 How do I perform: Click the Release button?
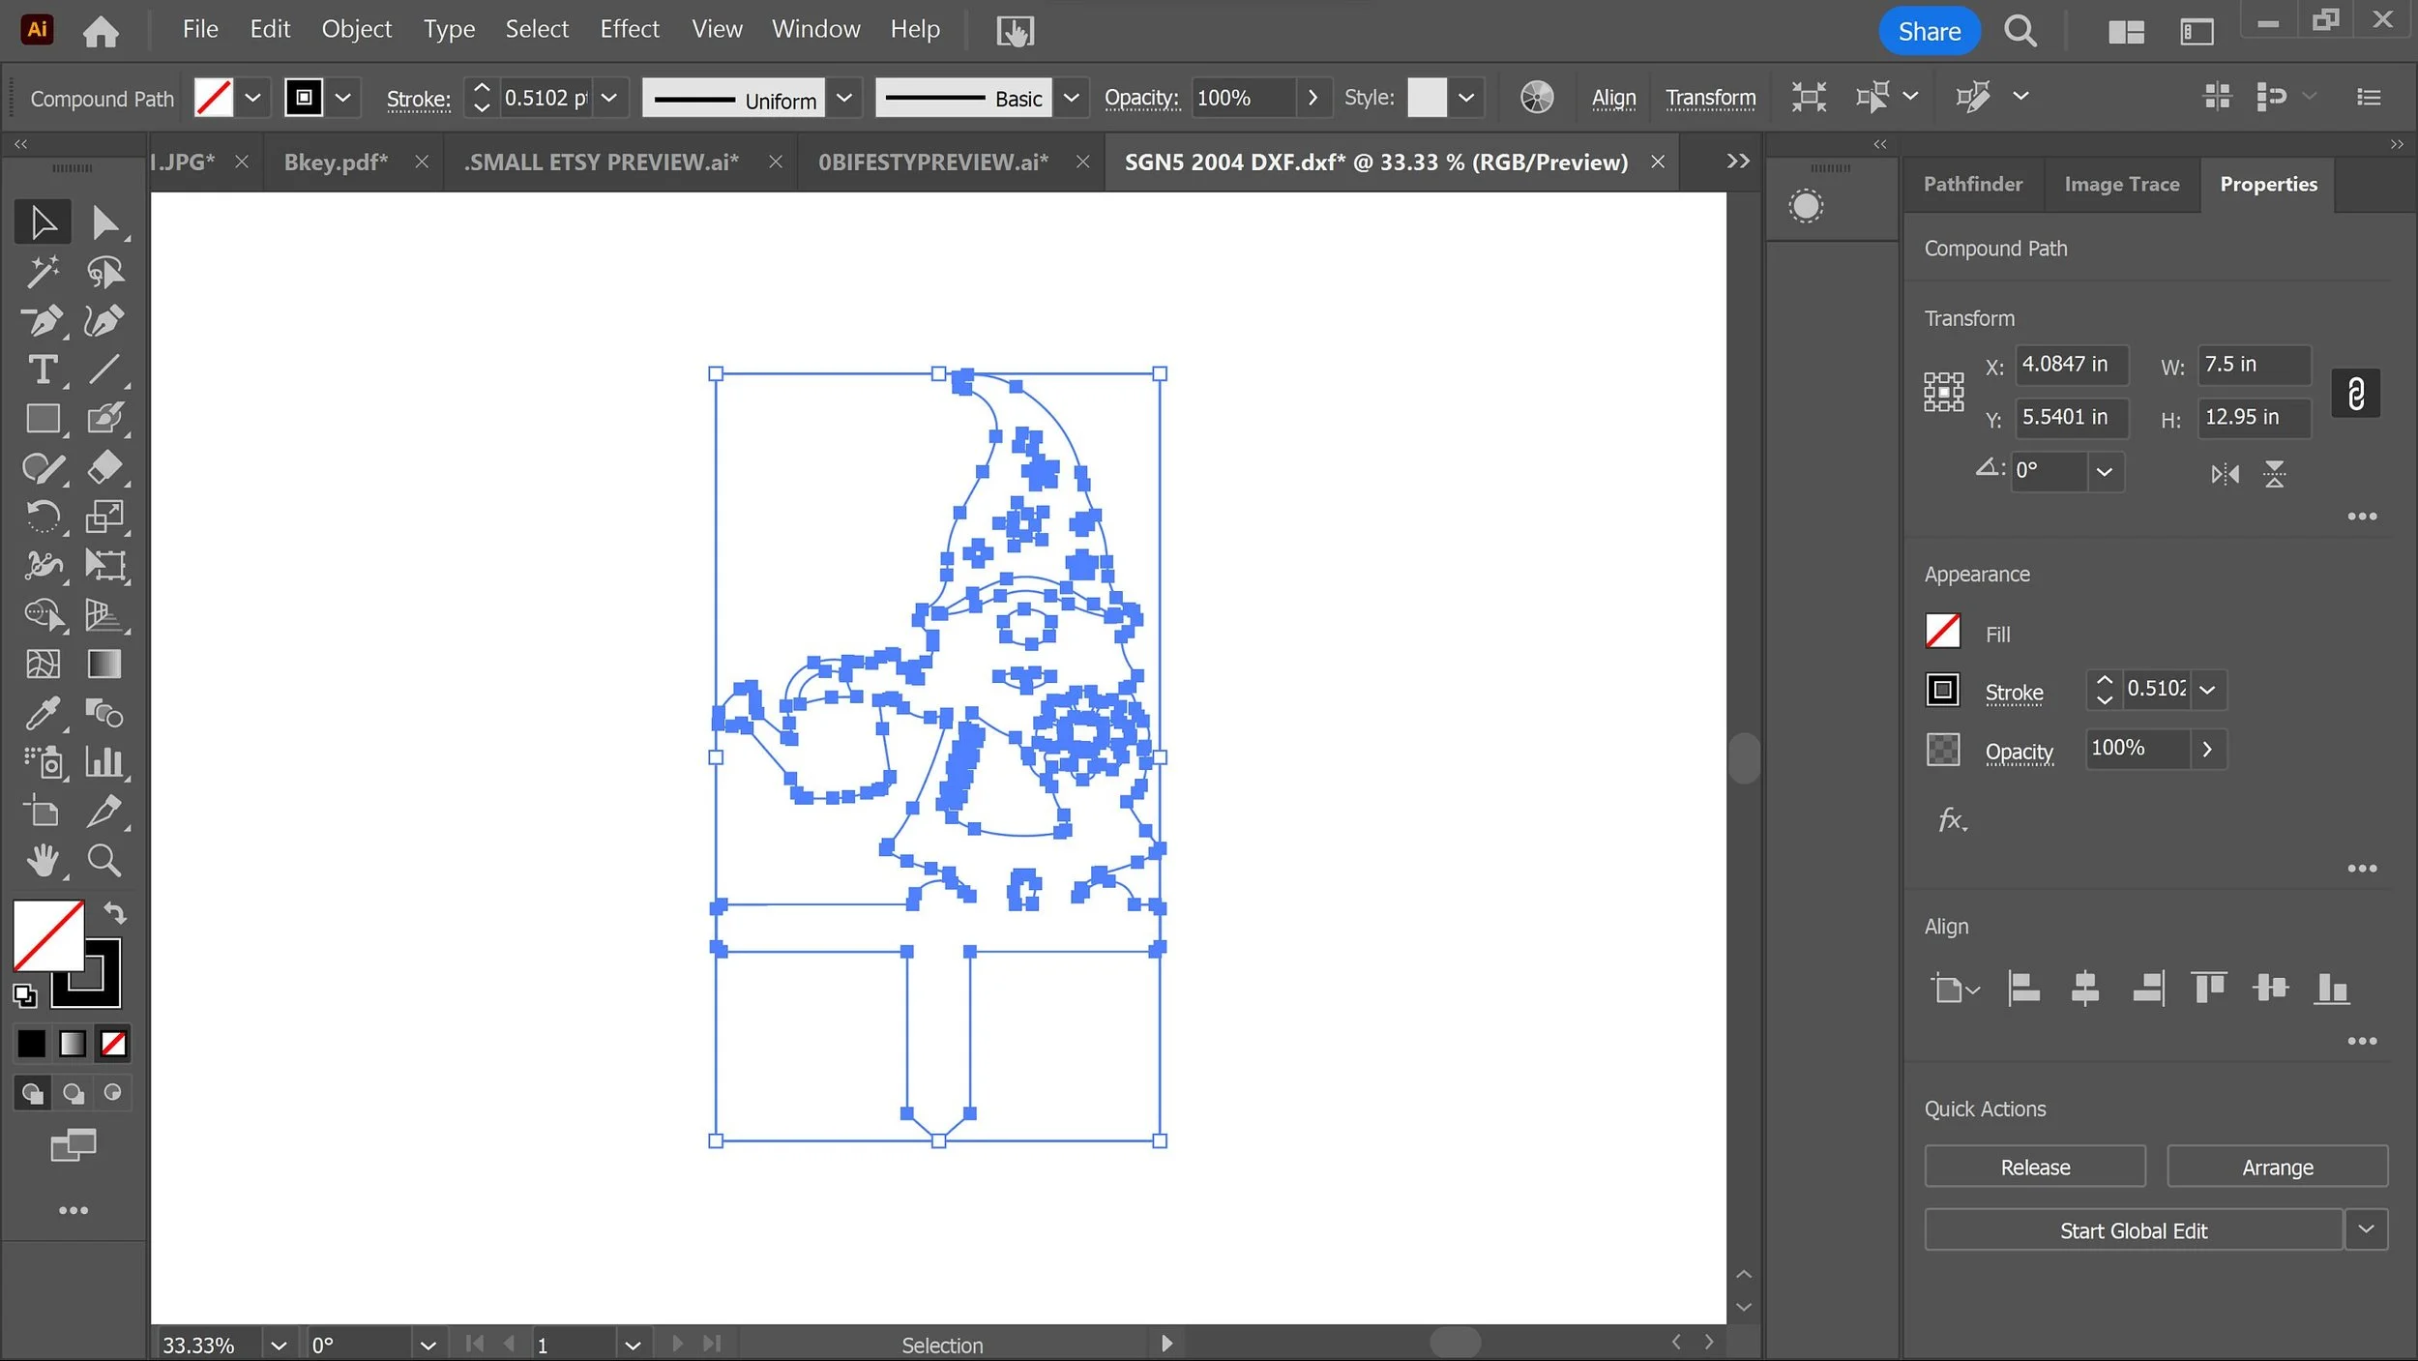[x=2035, y=1167]
